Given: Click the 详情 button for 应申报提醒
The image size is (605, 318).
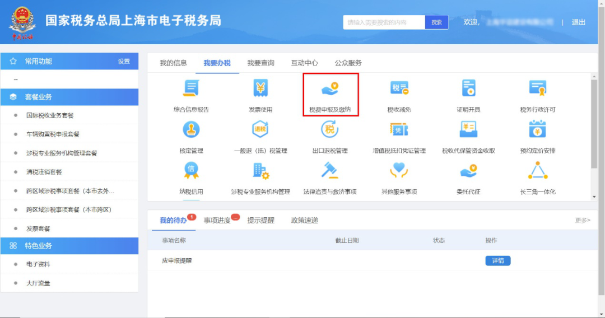Looking at the screenshot, I should (498, 261).
